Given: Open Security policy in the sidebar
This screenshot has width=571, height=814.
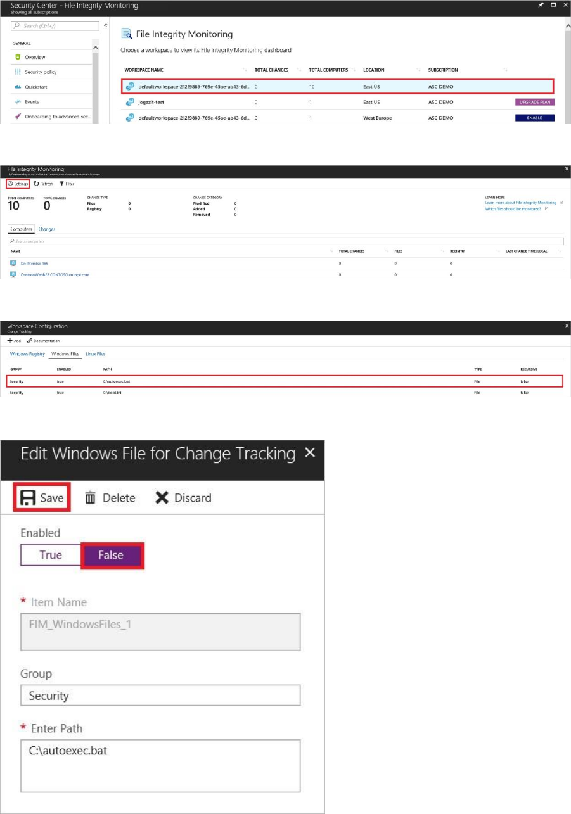Looking at the screenshot, I should tap(41, 72).
